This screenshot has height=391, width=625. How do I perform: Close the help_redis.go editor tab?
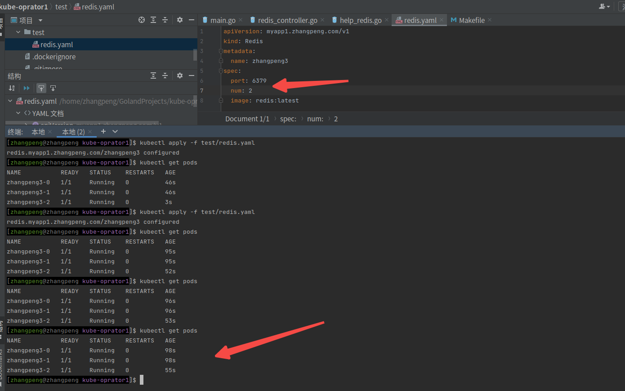click(387, 20)
